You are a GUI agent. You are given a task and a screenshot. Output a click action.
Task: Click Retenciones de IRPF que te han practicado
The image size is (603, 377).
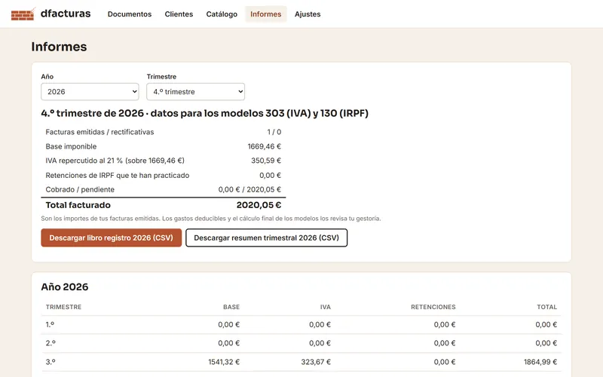click(118, 176)
